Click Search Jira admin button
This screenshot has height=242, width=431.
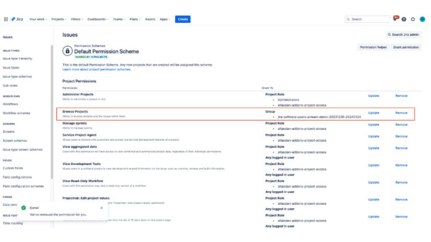(403, 34)
